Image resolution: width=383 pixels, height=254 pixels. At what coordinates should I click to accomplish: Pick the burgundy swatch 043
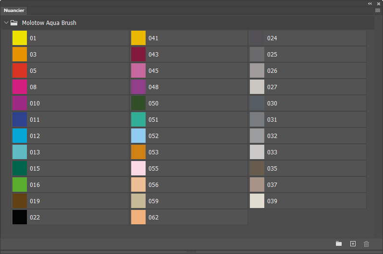[138, 54]
